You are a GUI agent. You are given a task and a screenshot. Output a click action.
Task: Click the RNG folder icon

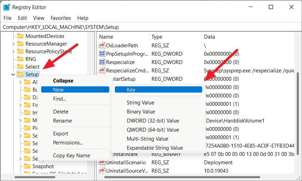(x=20, y=59)
